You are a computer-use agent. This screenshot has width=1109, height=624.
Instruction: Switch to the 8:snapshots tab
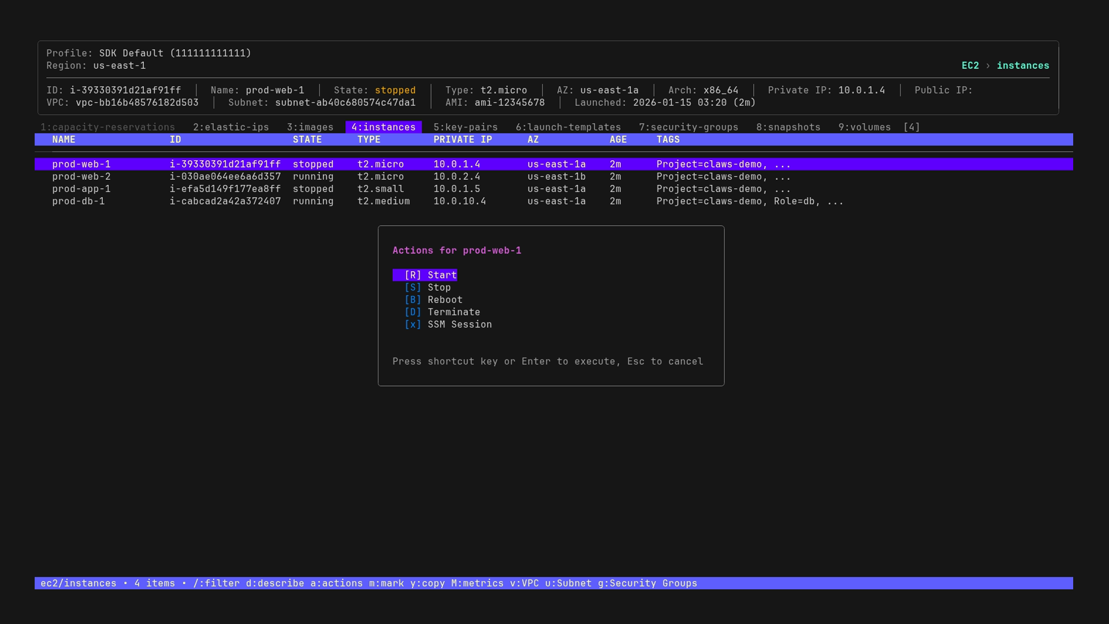point(788,127)
